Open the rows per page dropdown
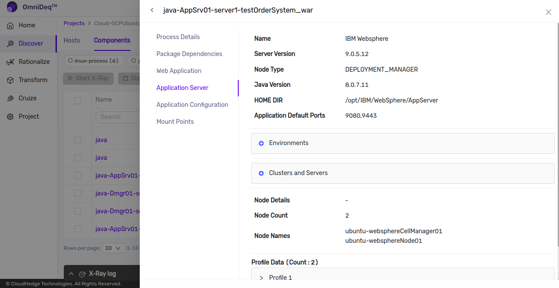Screen dimensions: 559x288 pos(113,248)
